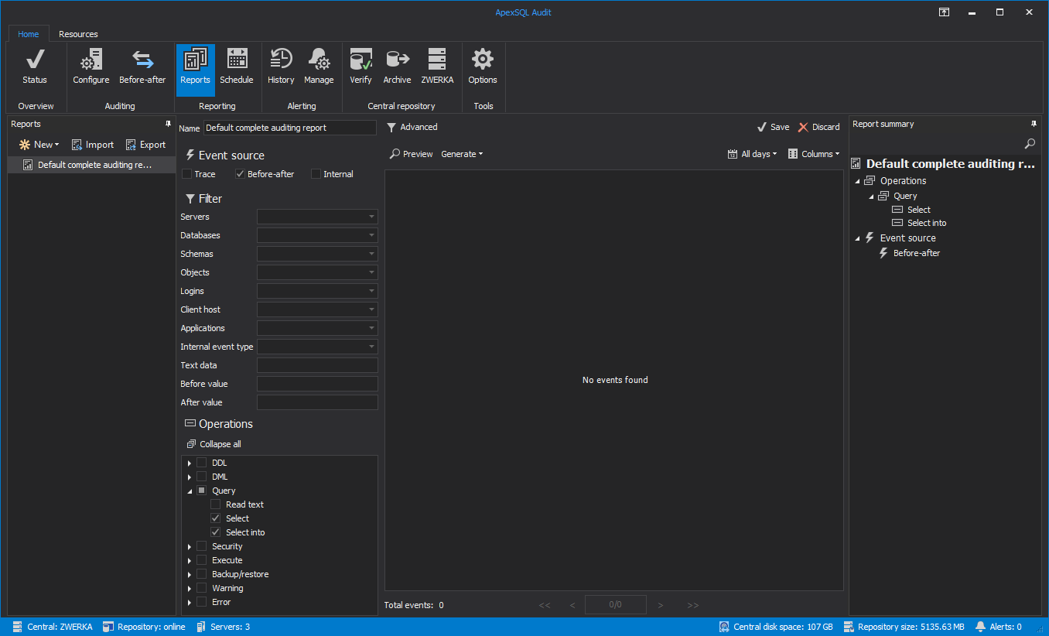Collapse the Query operations node
This screenshot has width=1049, height=636.
click(x=189, y=491)
